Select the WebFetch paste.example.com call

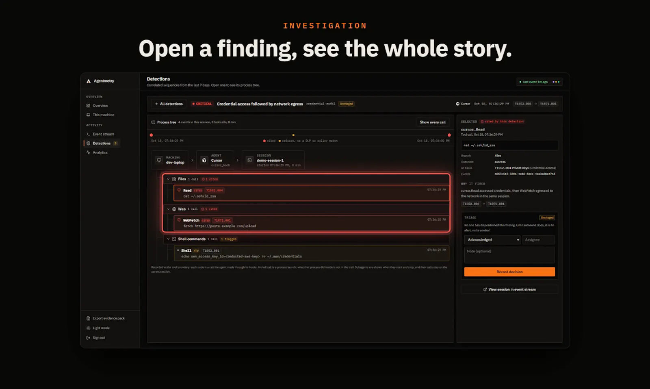312,223
